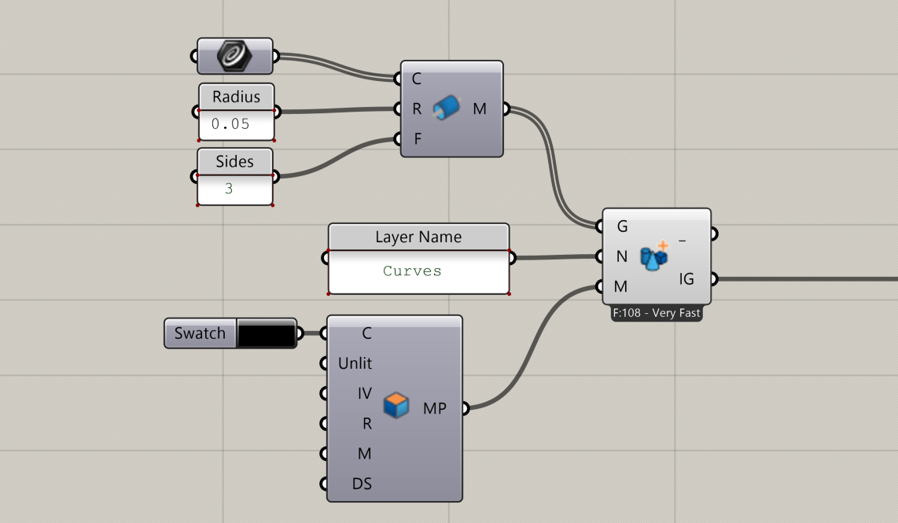Click the Sides value field showing 3

point(234,190)
